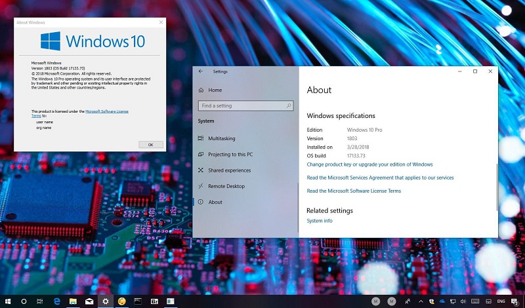Open the System info link

(x=320, y=221)
